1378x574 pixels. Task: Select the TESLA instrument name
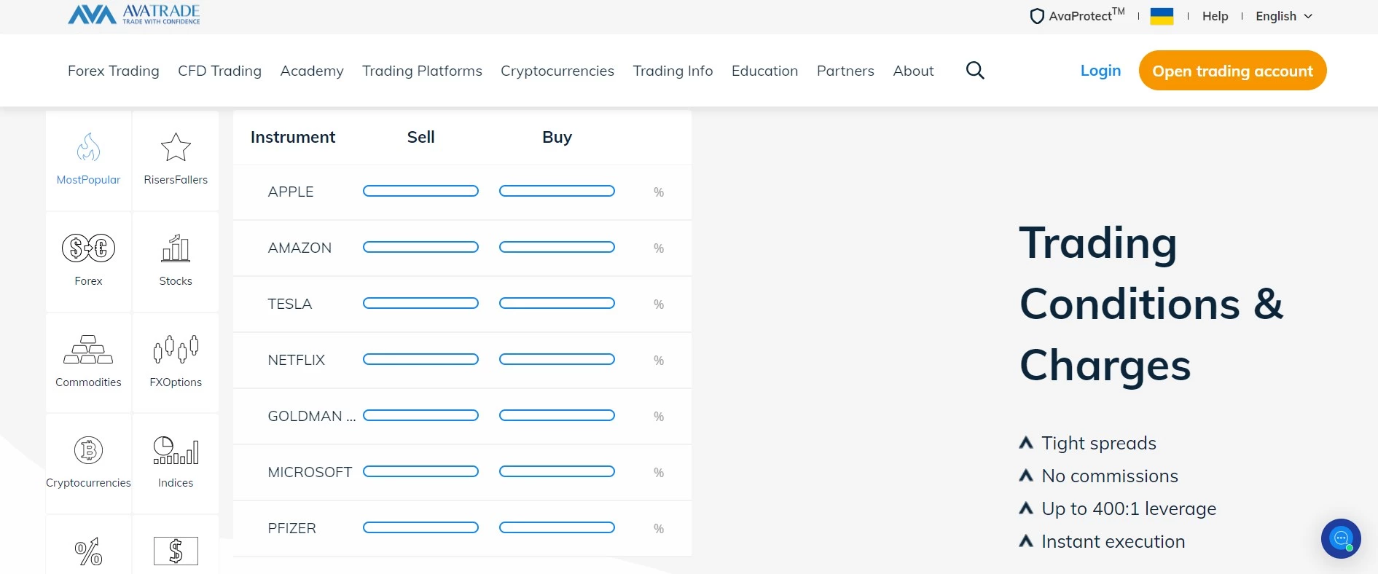coord(290,304)
